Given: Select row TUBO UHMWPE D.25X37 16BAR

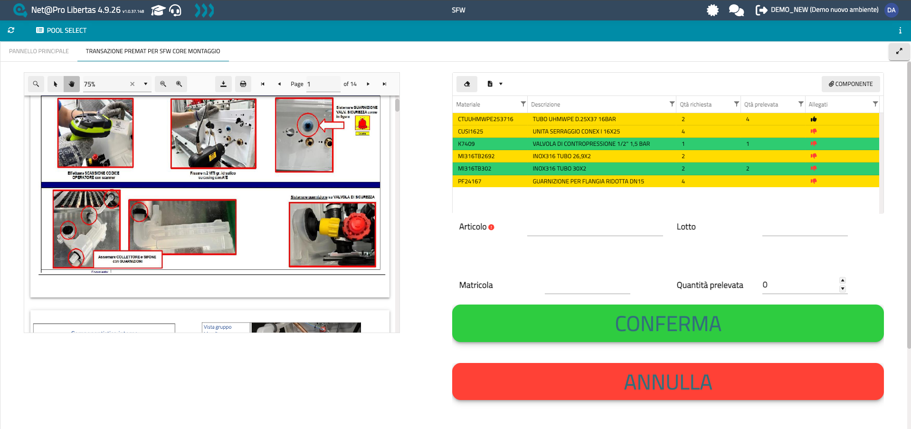Looking at the screenshot, I should [665, 119].
